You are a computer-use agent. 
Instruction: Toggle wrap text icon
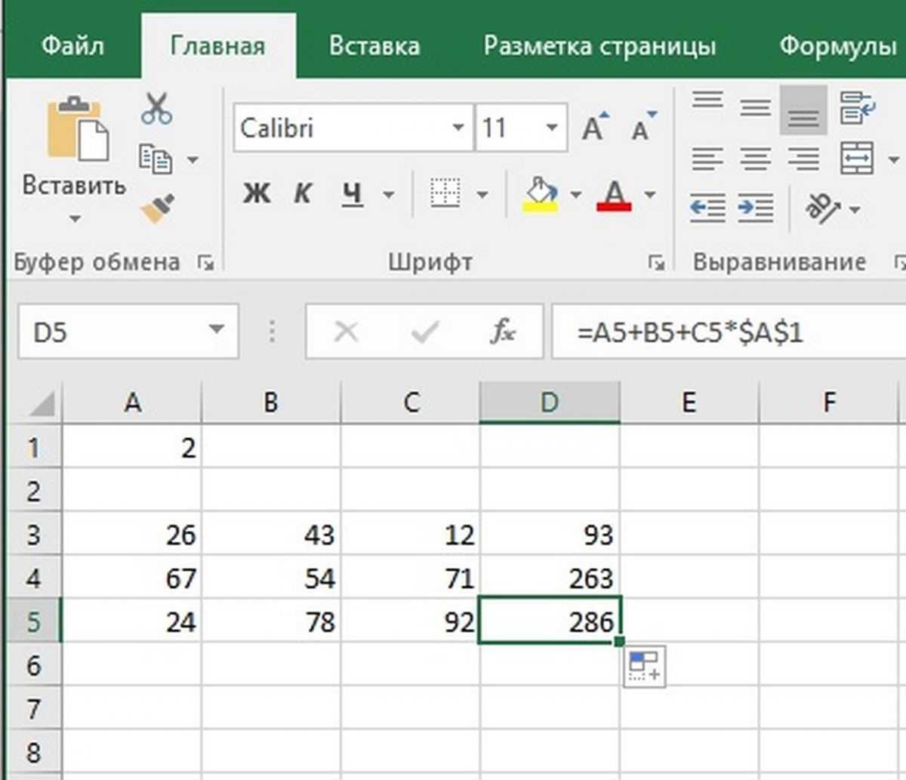(x=858, y=108)
